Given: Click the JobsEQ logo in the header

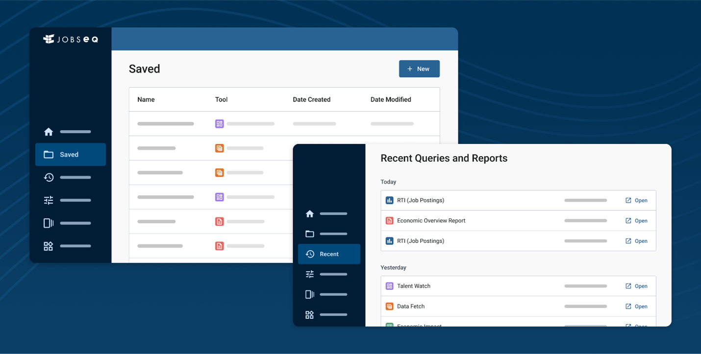Looking at the screenshot, I should (71, 39).
